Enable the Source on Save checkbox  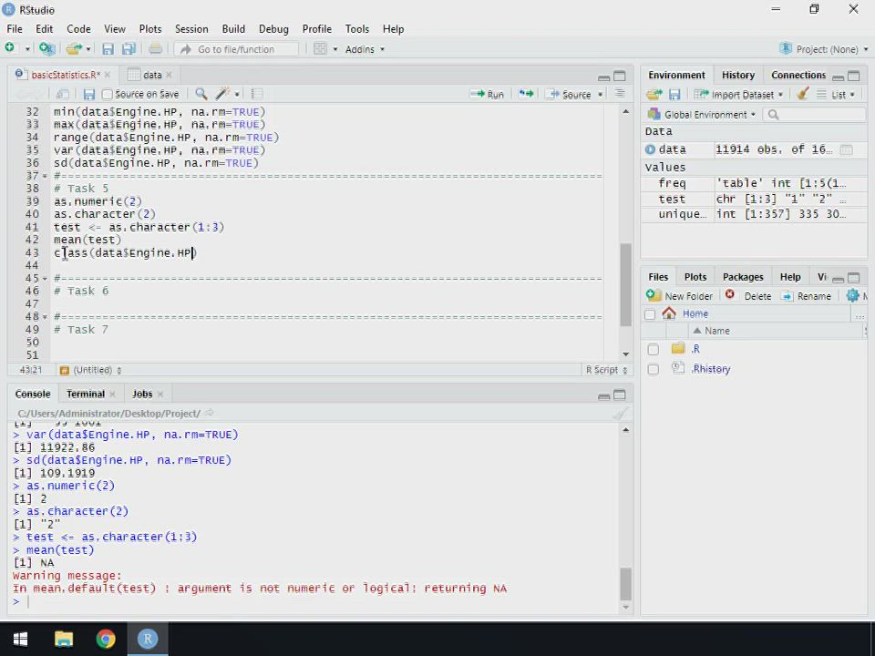108,94
